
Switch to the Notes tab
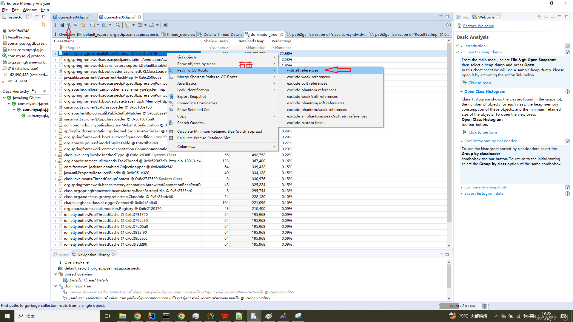(x=61, y=255)
